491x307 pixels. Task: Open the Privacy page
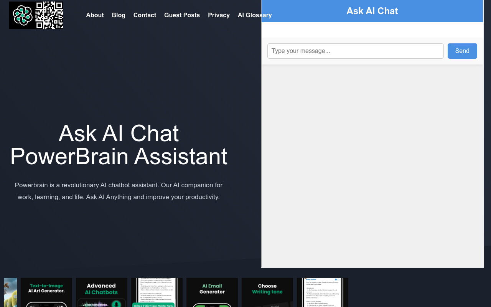pos(219,15)
